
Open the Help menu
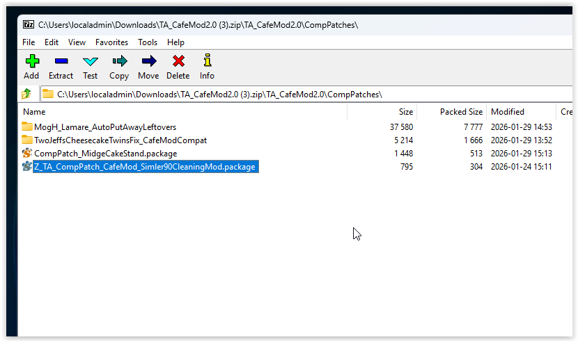175,42
